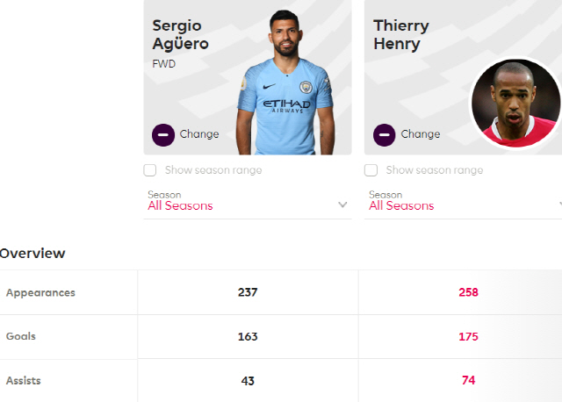Screen dimensions: 562x402
Task: Click the Thierry Henry name heading
Action: (401, 35)
